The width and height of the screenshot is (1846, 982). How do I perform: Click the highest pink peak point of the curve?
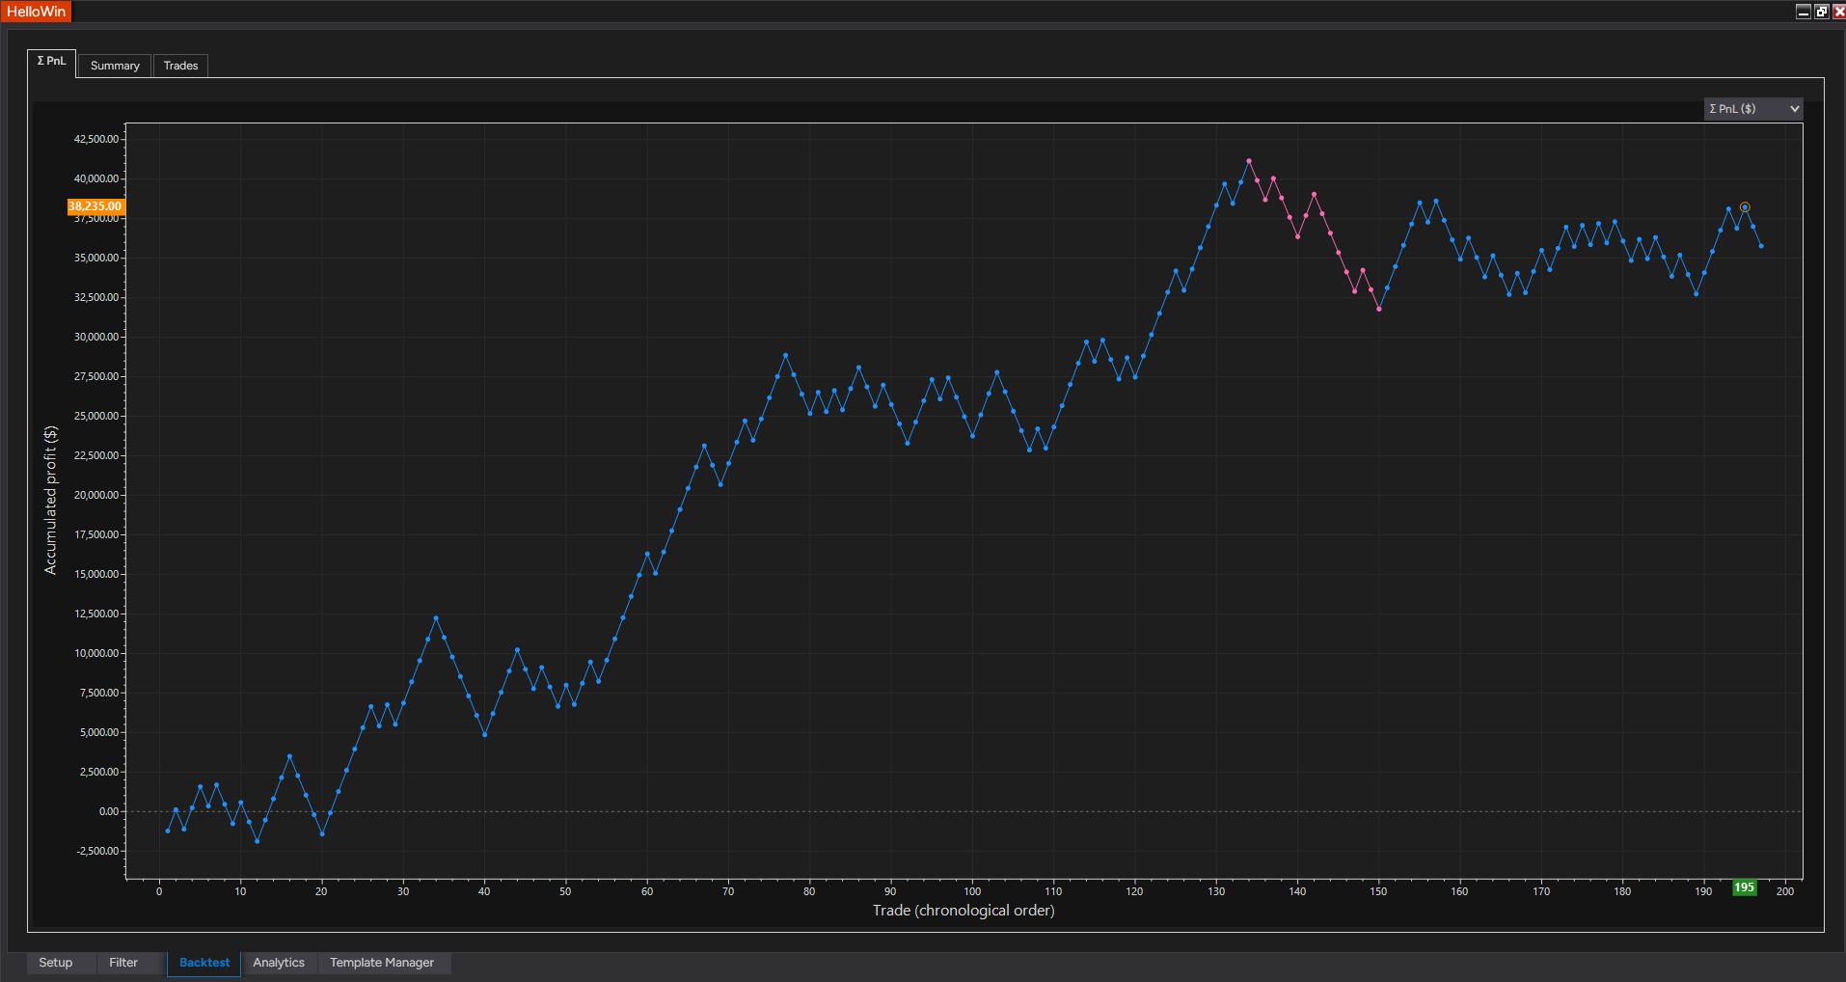point(1249,161)
